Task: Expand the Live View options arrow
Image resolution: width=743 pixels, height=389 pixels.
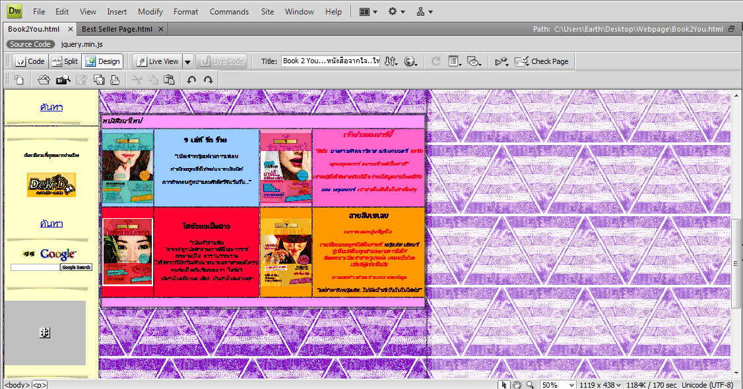Action: pyautogui.click(x=187, y=61)
